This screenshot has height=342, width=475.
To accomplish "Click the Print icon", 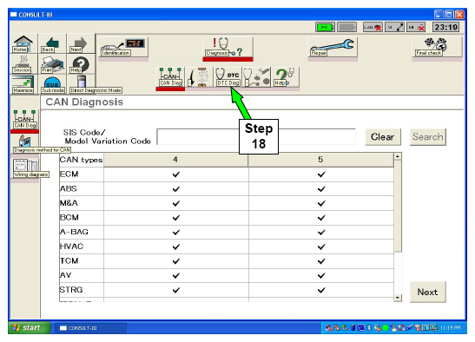I will click(x=52, y=64).
